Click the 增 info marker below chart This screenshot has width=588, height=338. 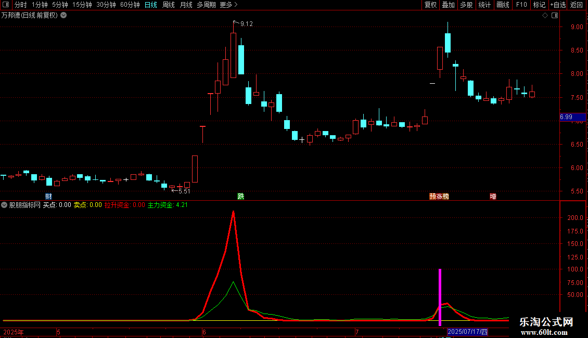pyautogui.click(x=493, y=197)
